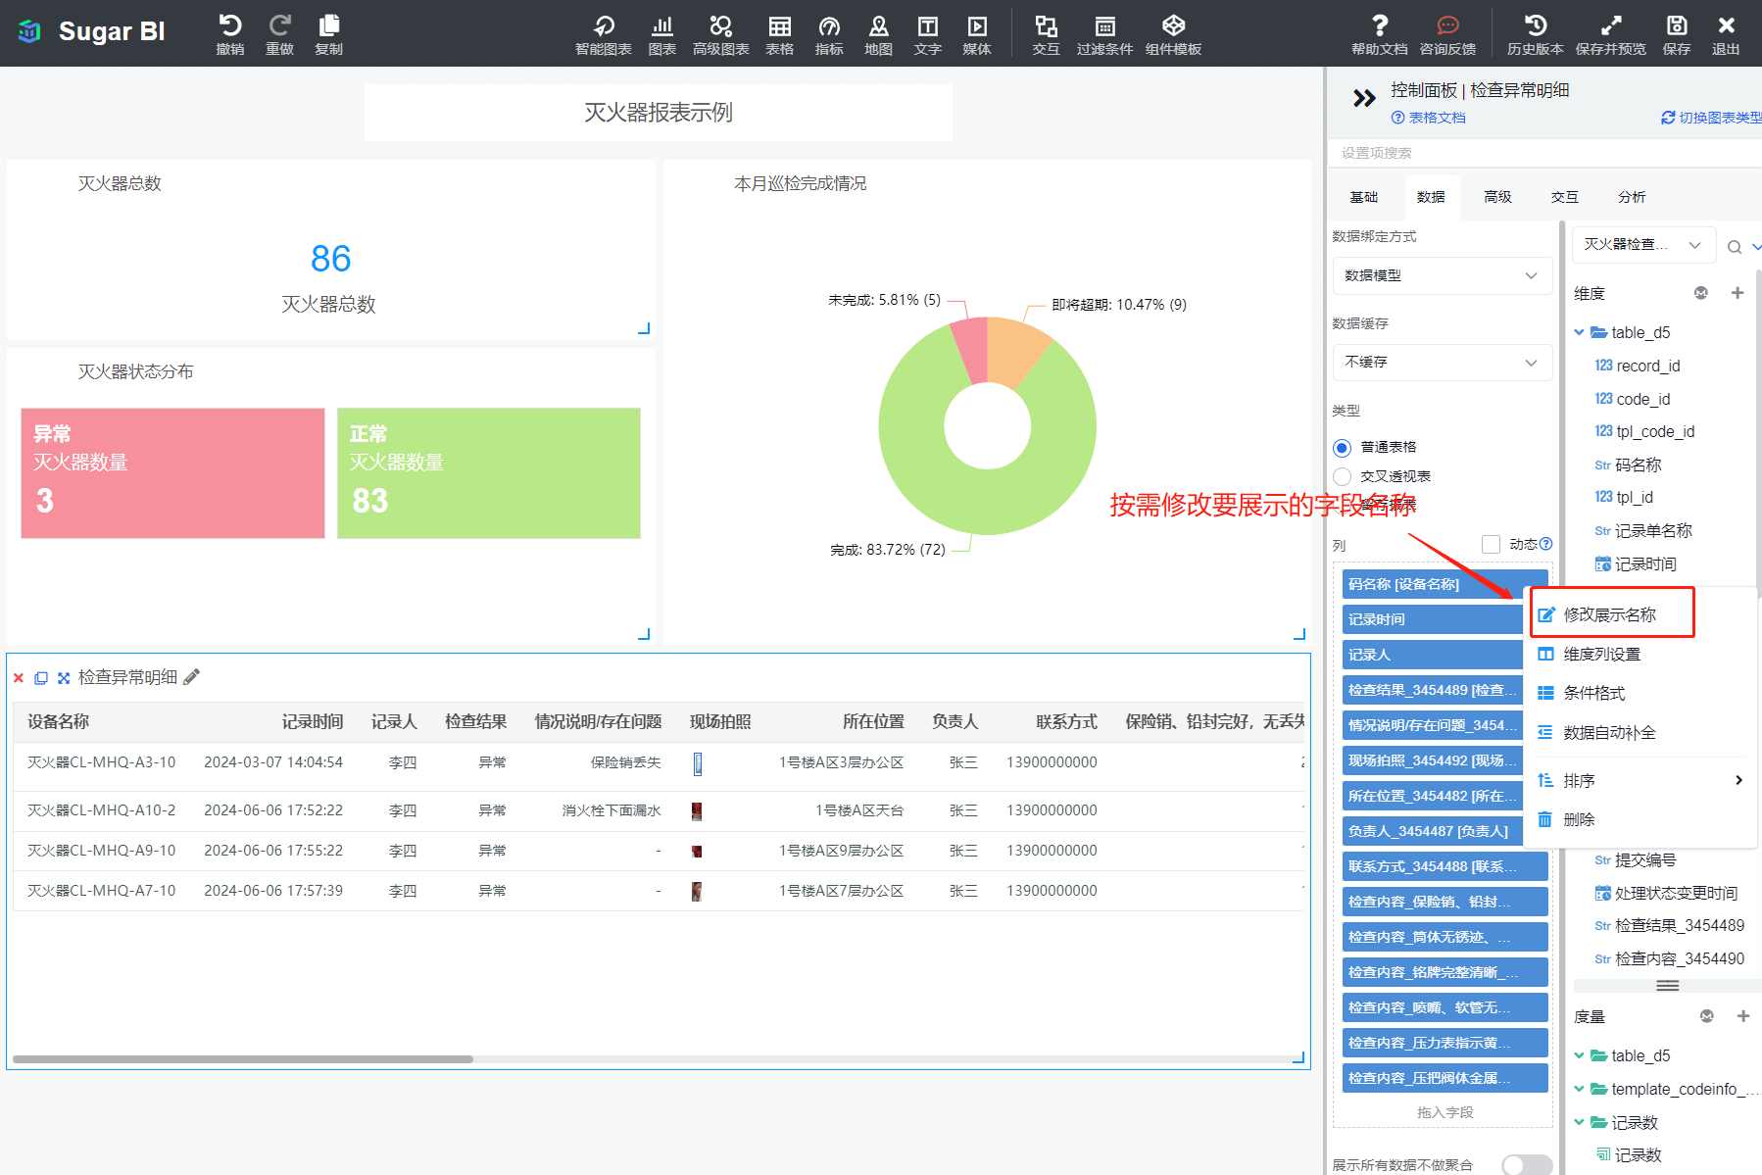Collapse the table_d5 folder under 度量
1762x1175 pixels.
pos(1579,1055)
